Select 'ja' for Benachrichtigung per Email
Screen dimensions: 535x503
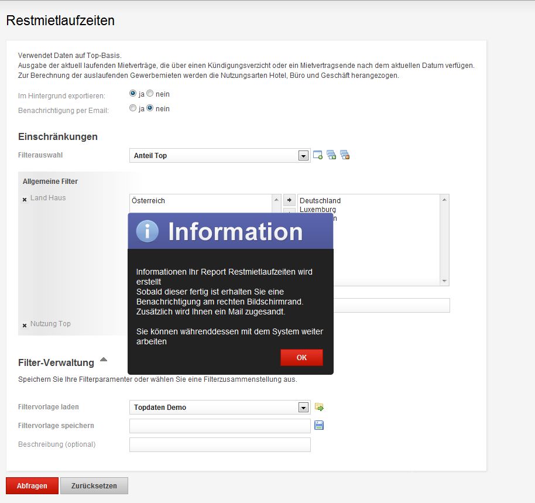tap(133, 108)
